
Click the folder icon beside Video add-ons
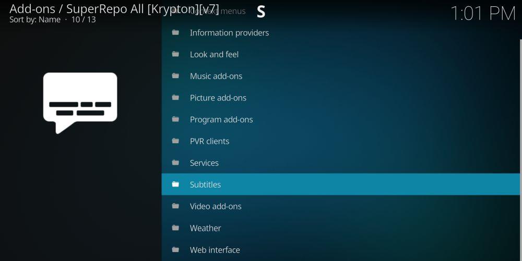click(175, 206)
